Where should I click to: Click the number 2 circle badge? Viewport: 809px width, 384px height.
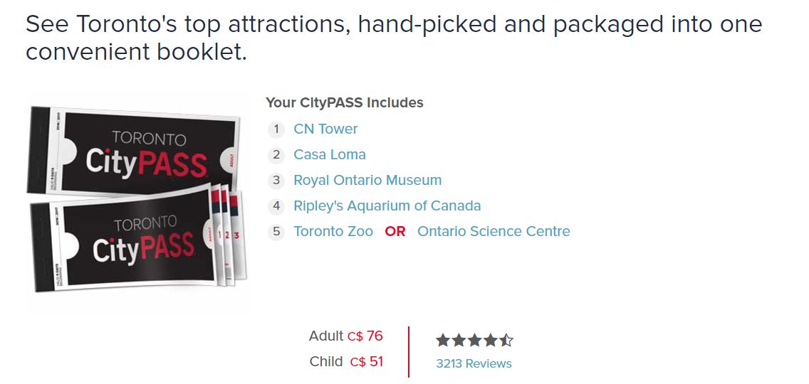tap(276, 154)
